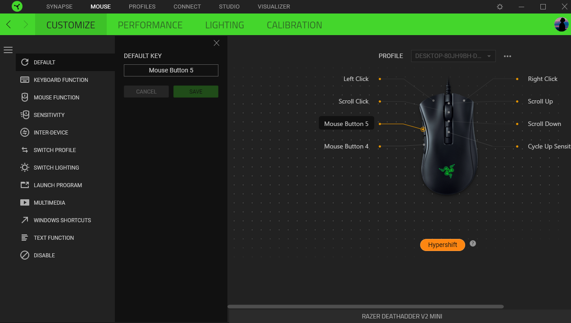Click the Keyboard Function keyboard icon
Screen dimensions: 571x323
(25, 80)
